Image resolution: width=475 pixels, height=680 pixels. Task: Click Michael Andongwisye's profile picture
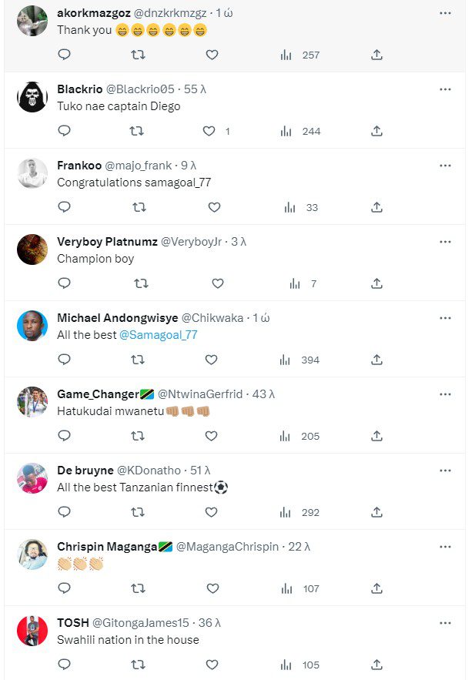click(32, 325)
